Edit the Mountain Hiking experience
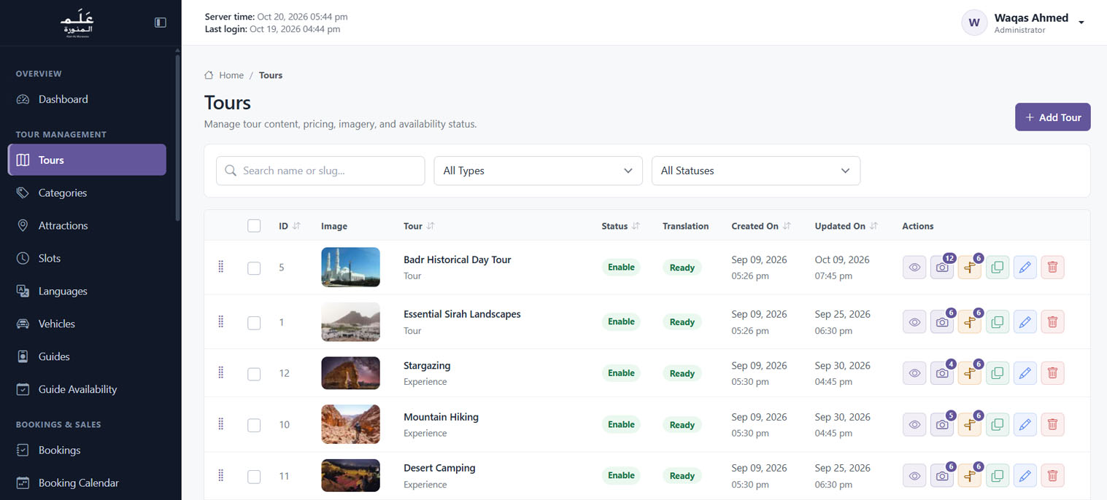Screen dimensions: 1107x500 click(1025, 424)
